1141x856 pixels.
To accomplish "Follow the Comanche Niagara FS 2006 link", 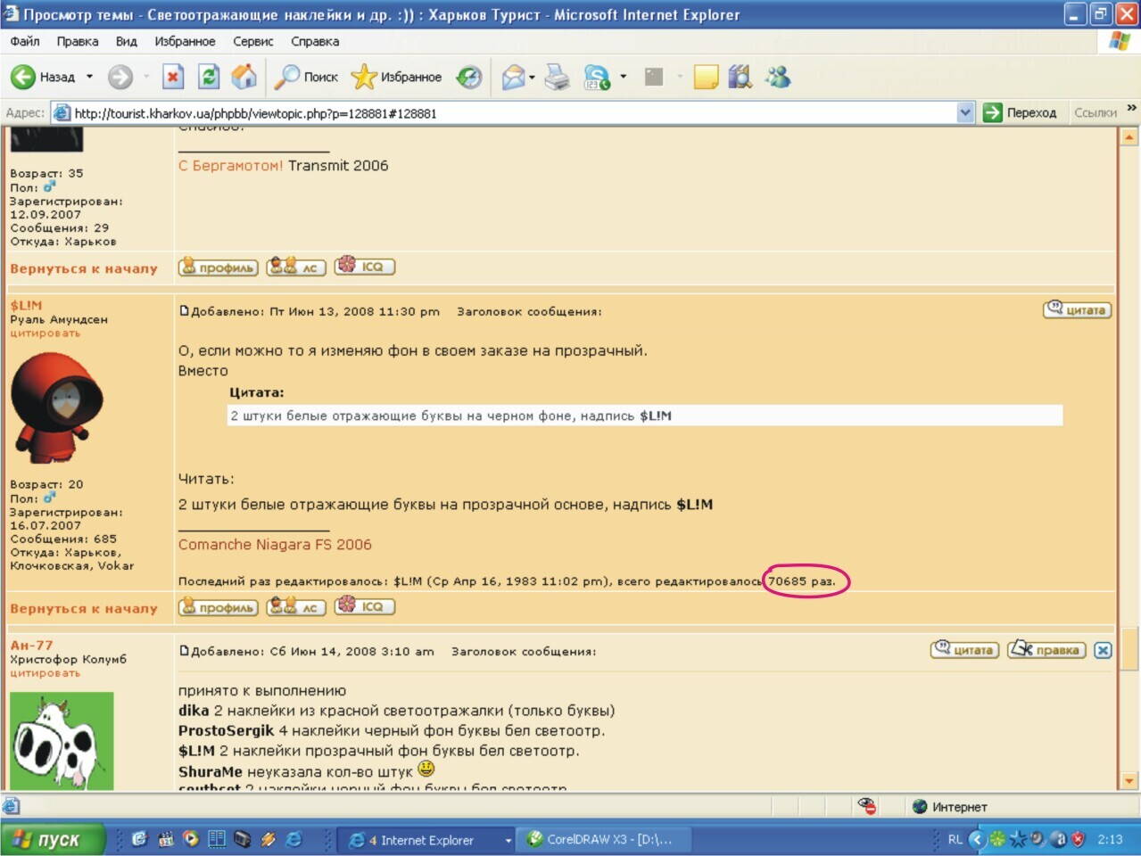I will pyautogui.click(x=275, y=545).
